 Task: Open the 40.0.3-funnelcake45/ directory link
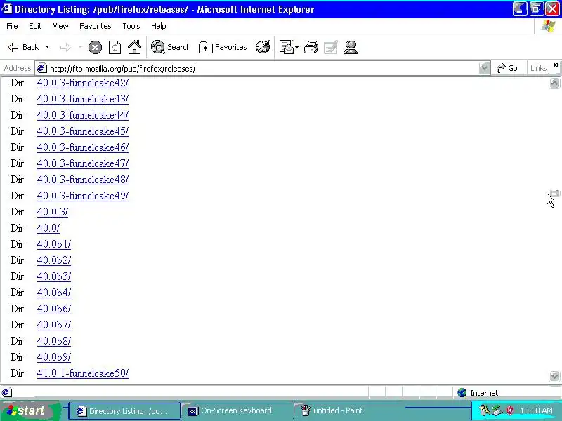coord(82,131)
